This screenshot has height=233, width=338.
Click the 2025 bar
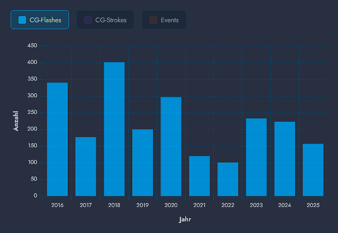click(x=313, y=170)
